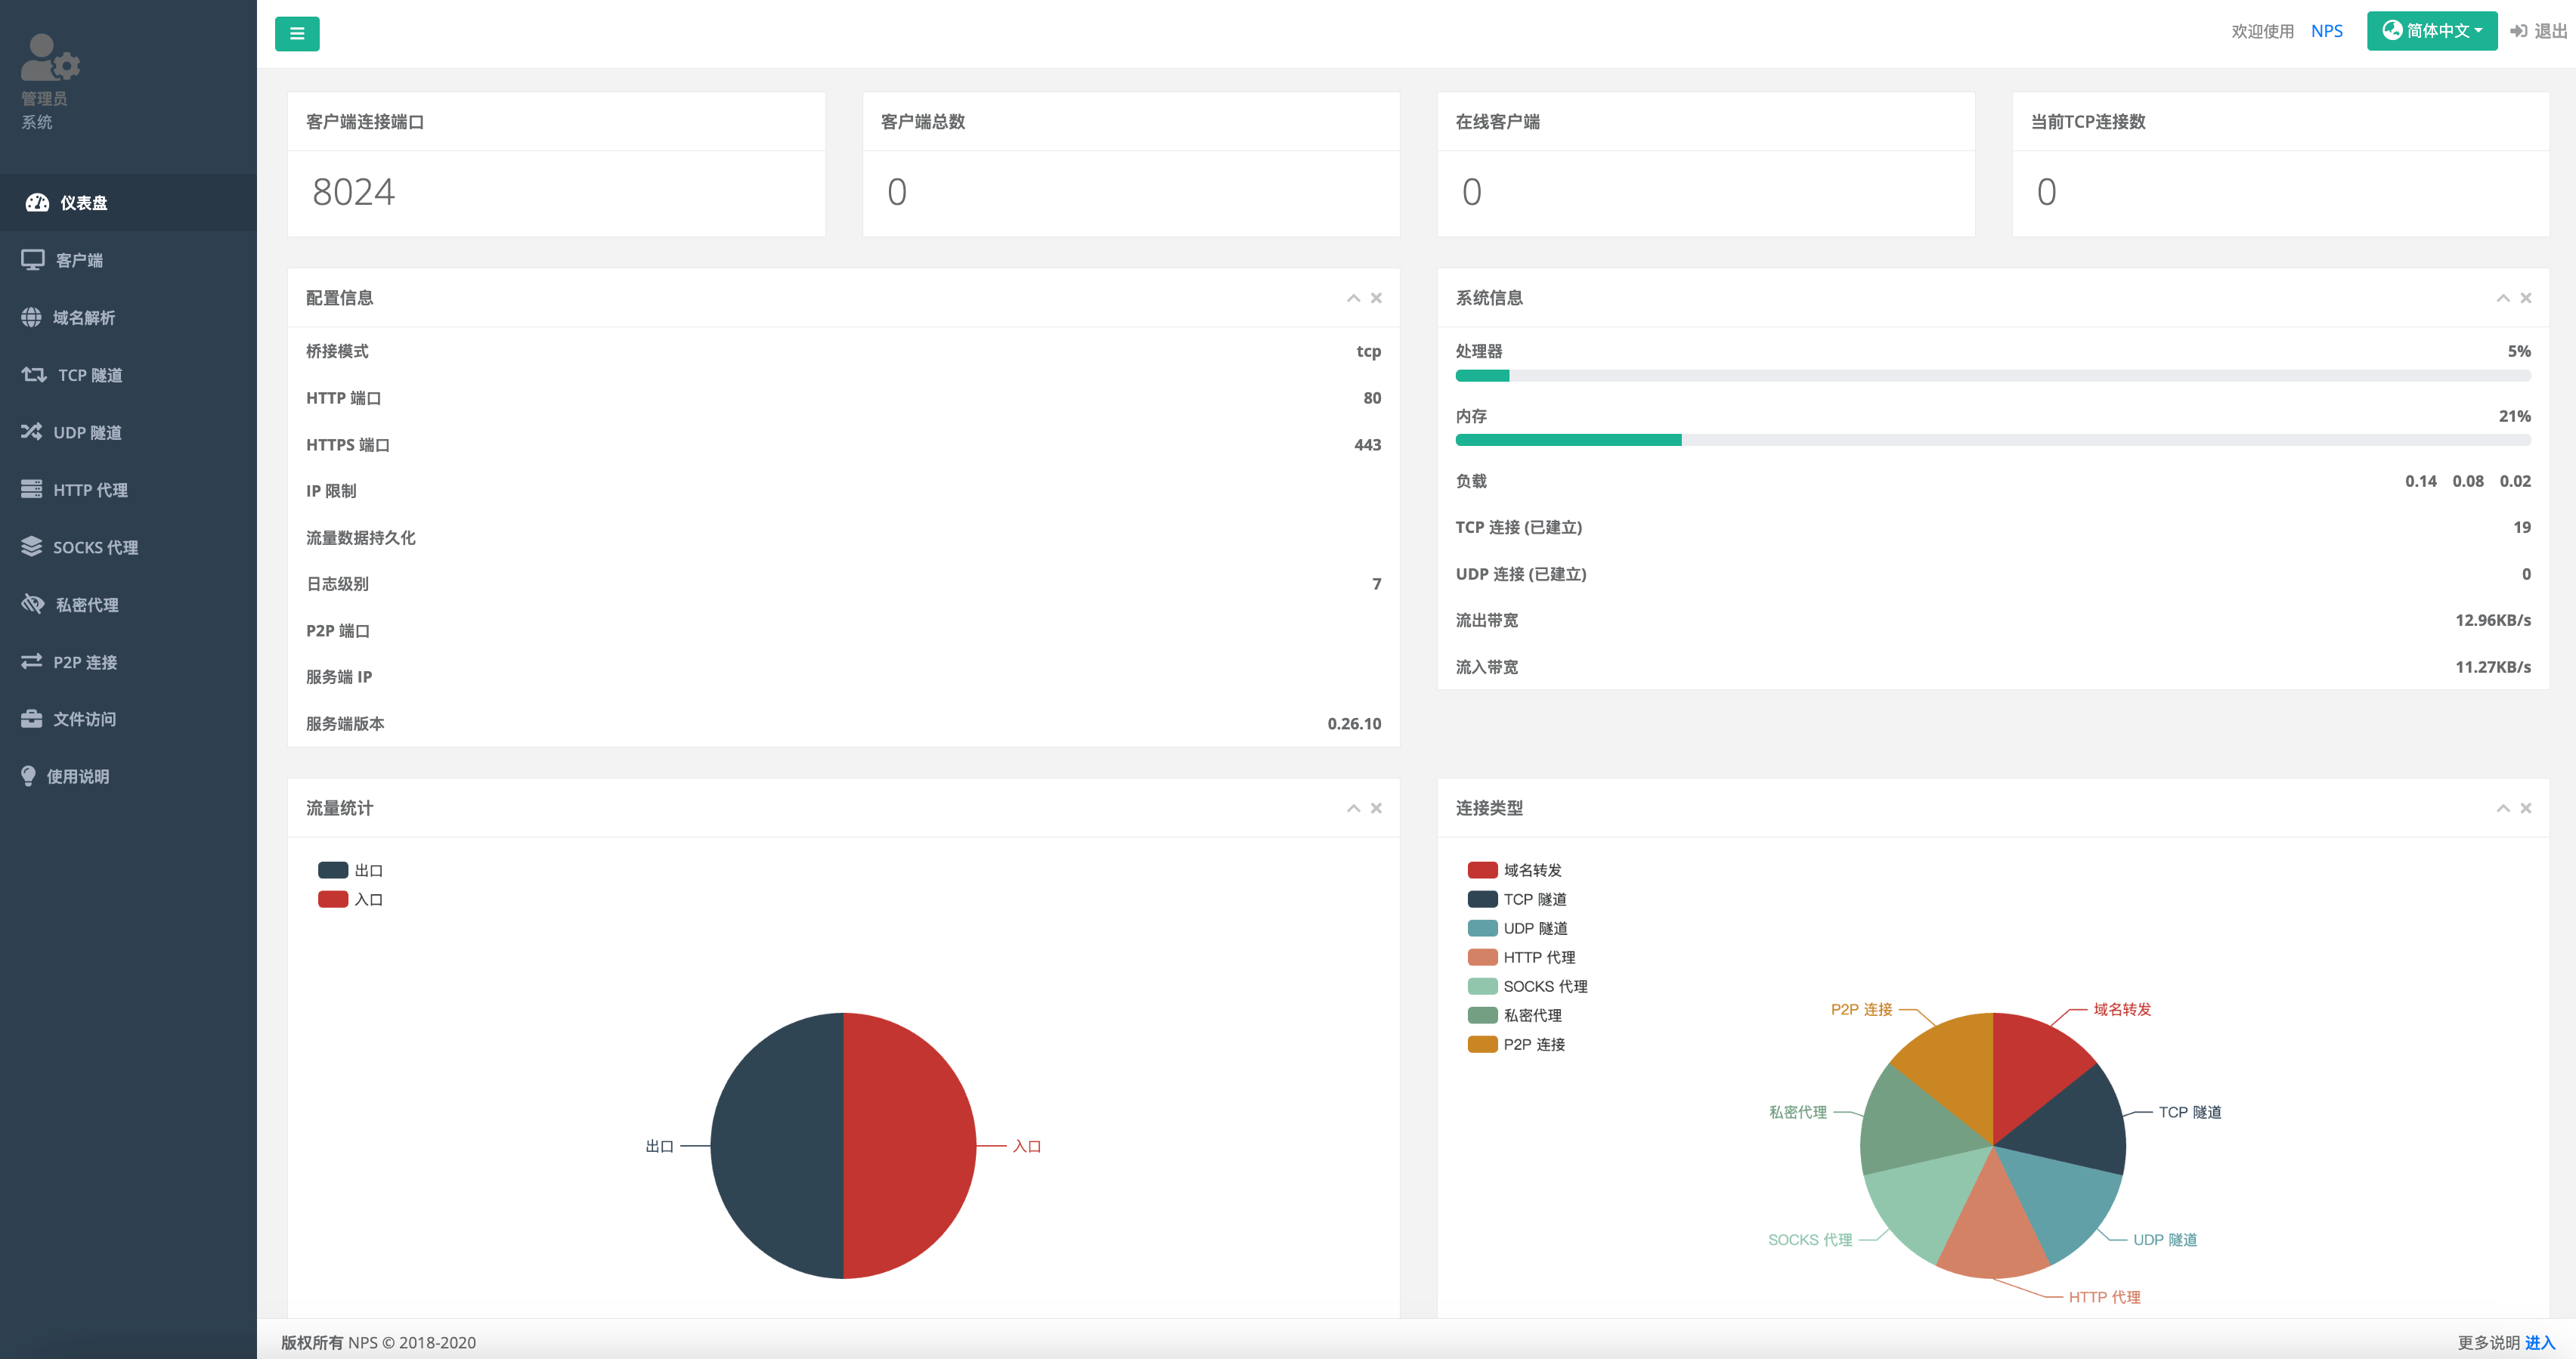Click the 仪表盘 dashboard gauge icon

37,203
